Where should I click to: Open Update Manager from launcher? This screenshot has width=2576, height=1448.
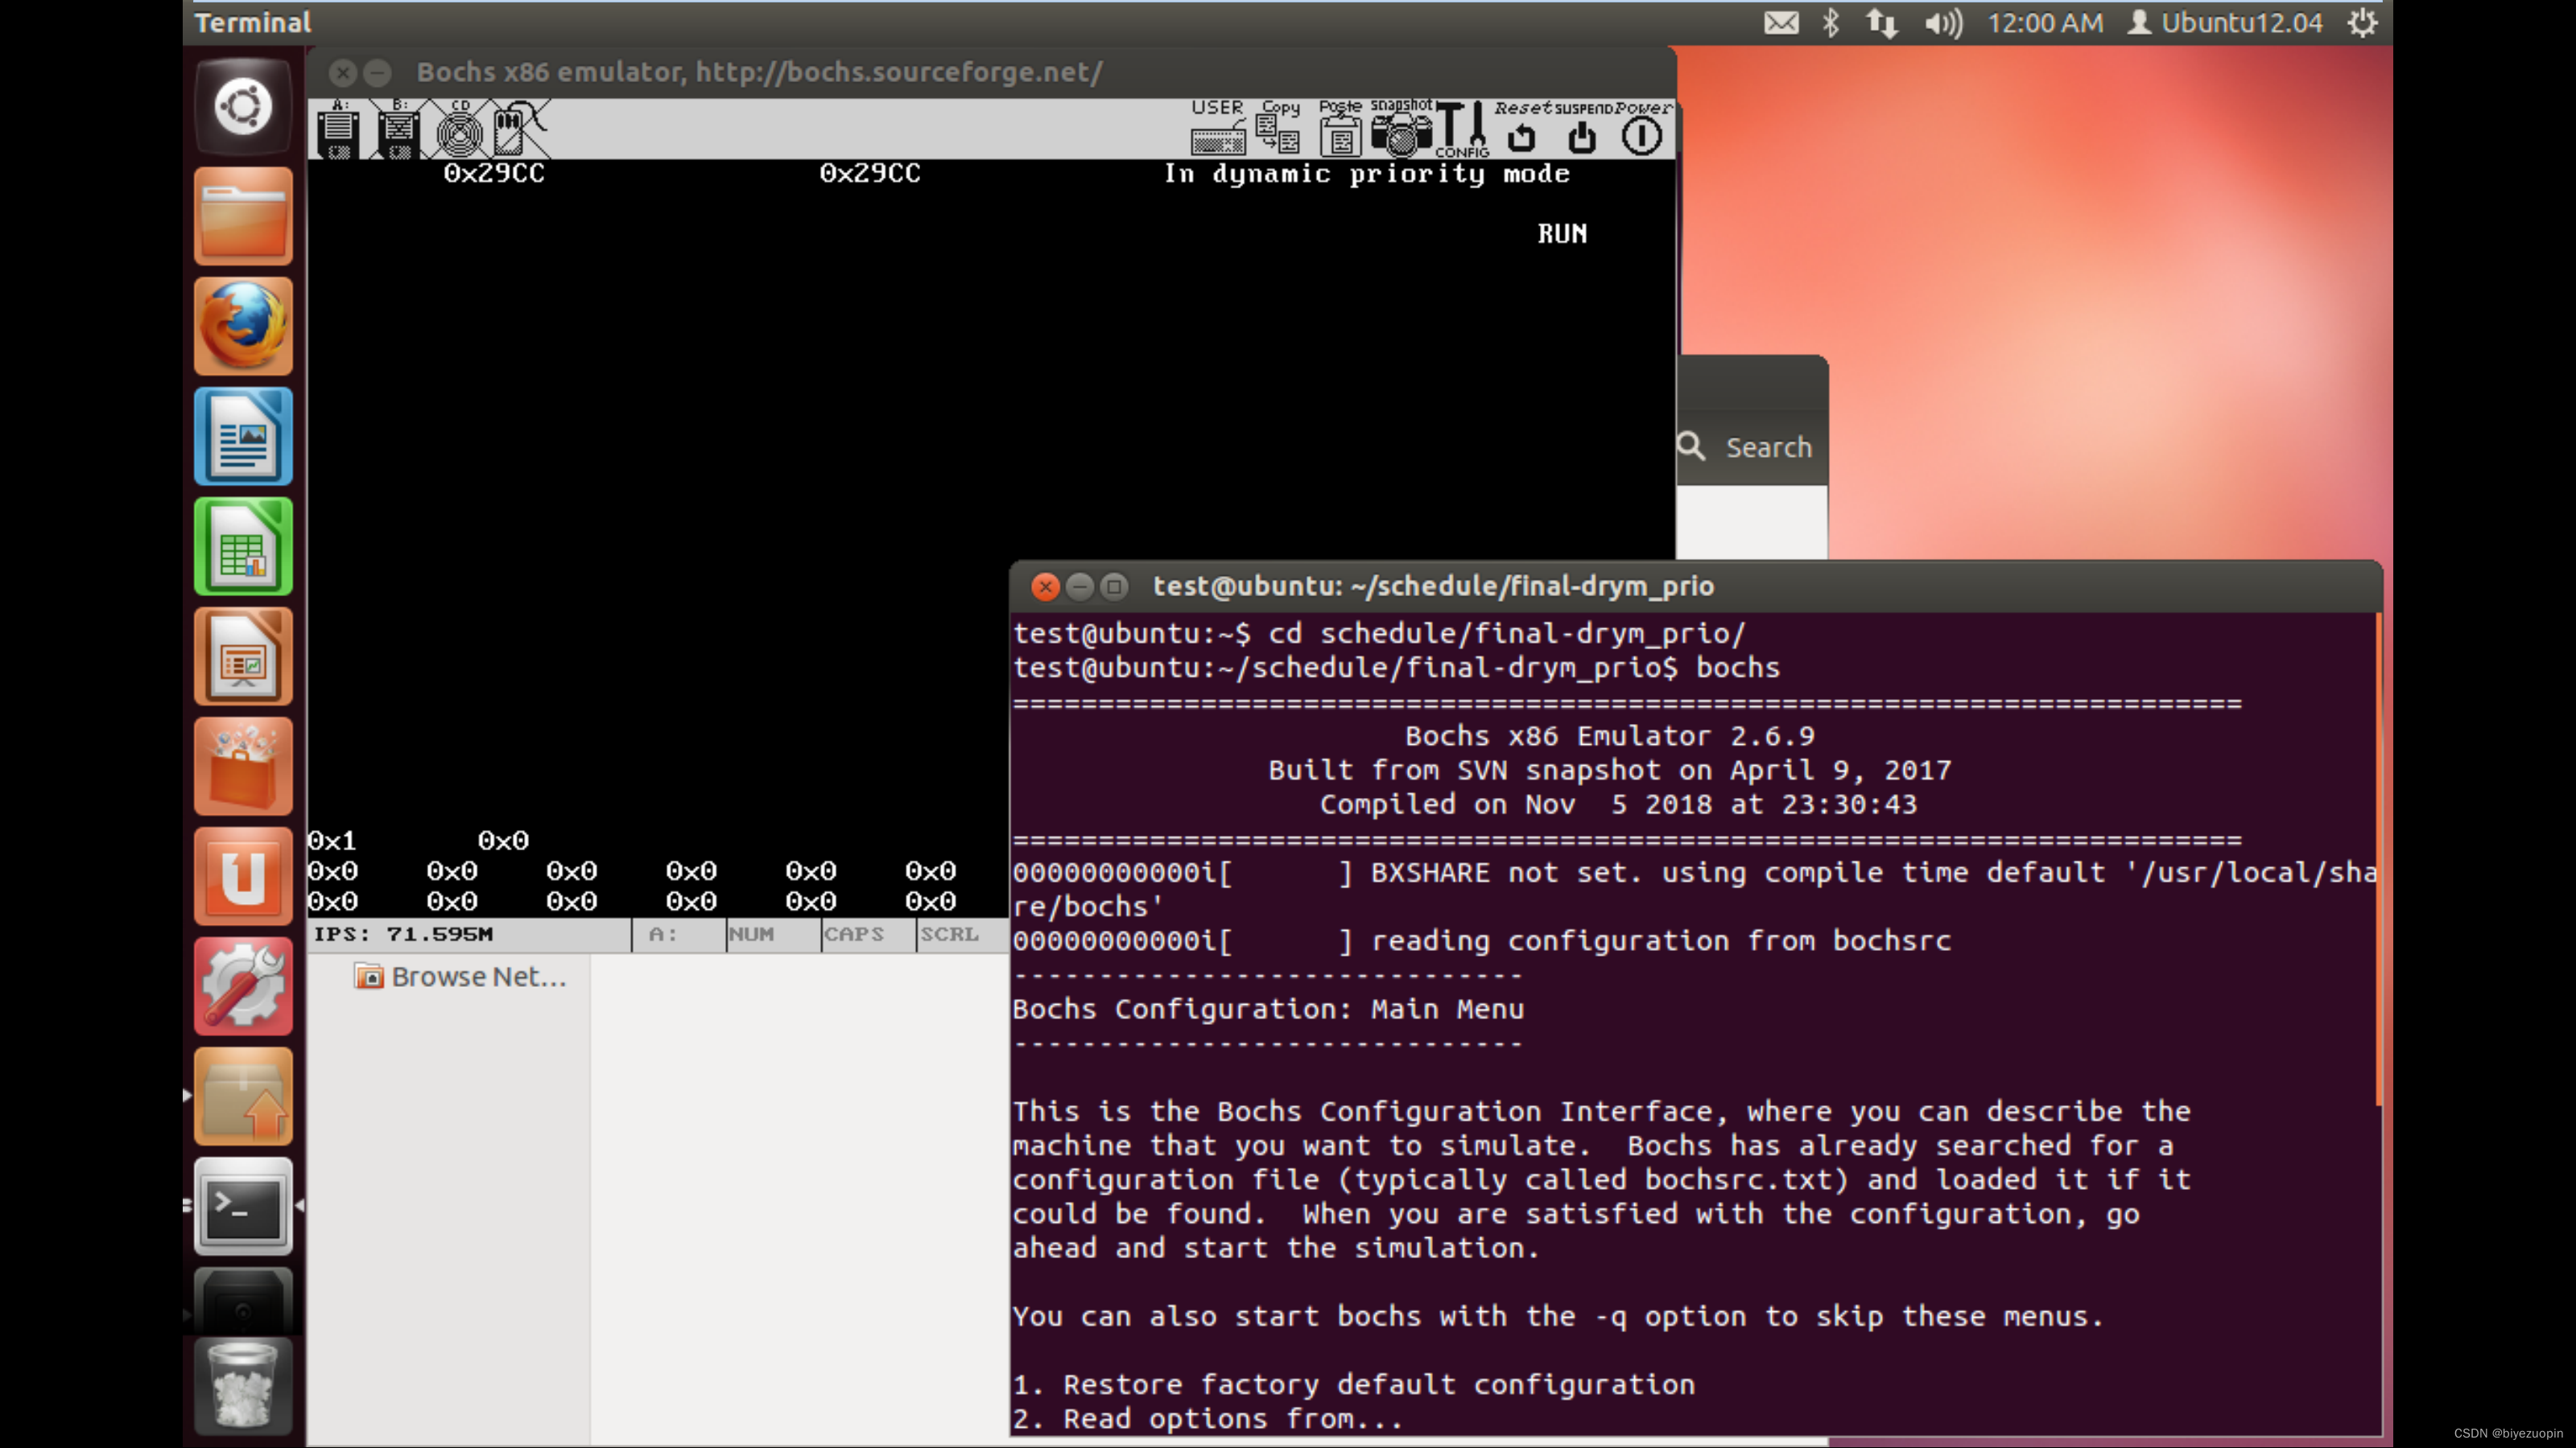click(x=243, y=1096)
